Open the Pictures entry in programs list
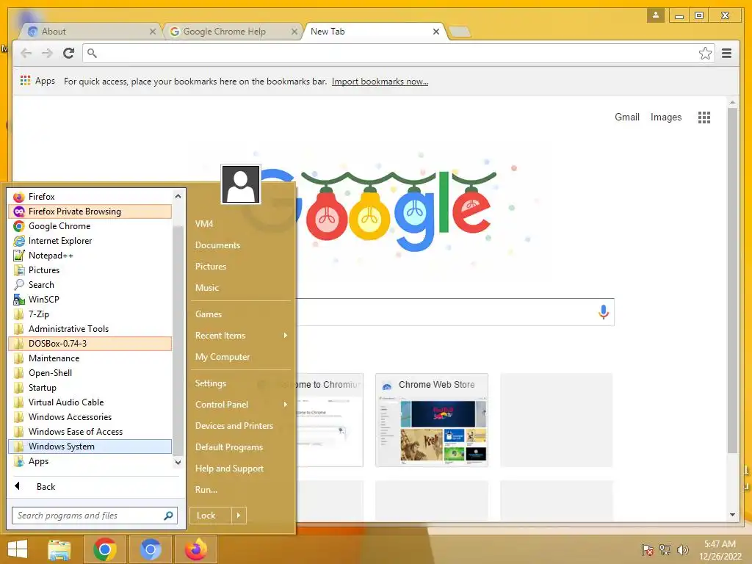752x564 pixels. pyautogui.click(x=90, y=270)
